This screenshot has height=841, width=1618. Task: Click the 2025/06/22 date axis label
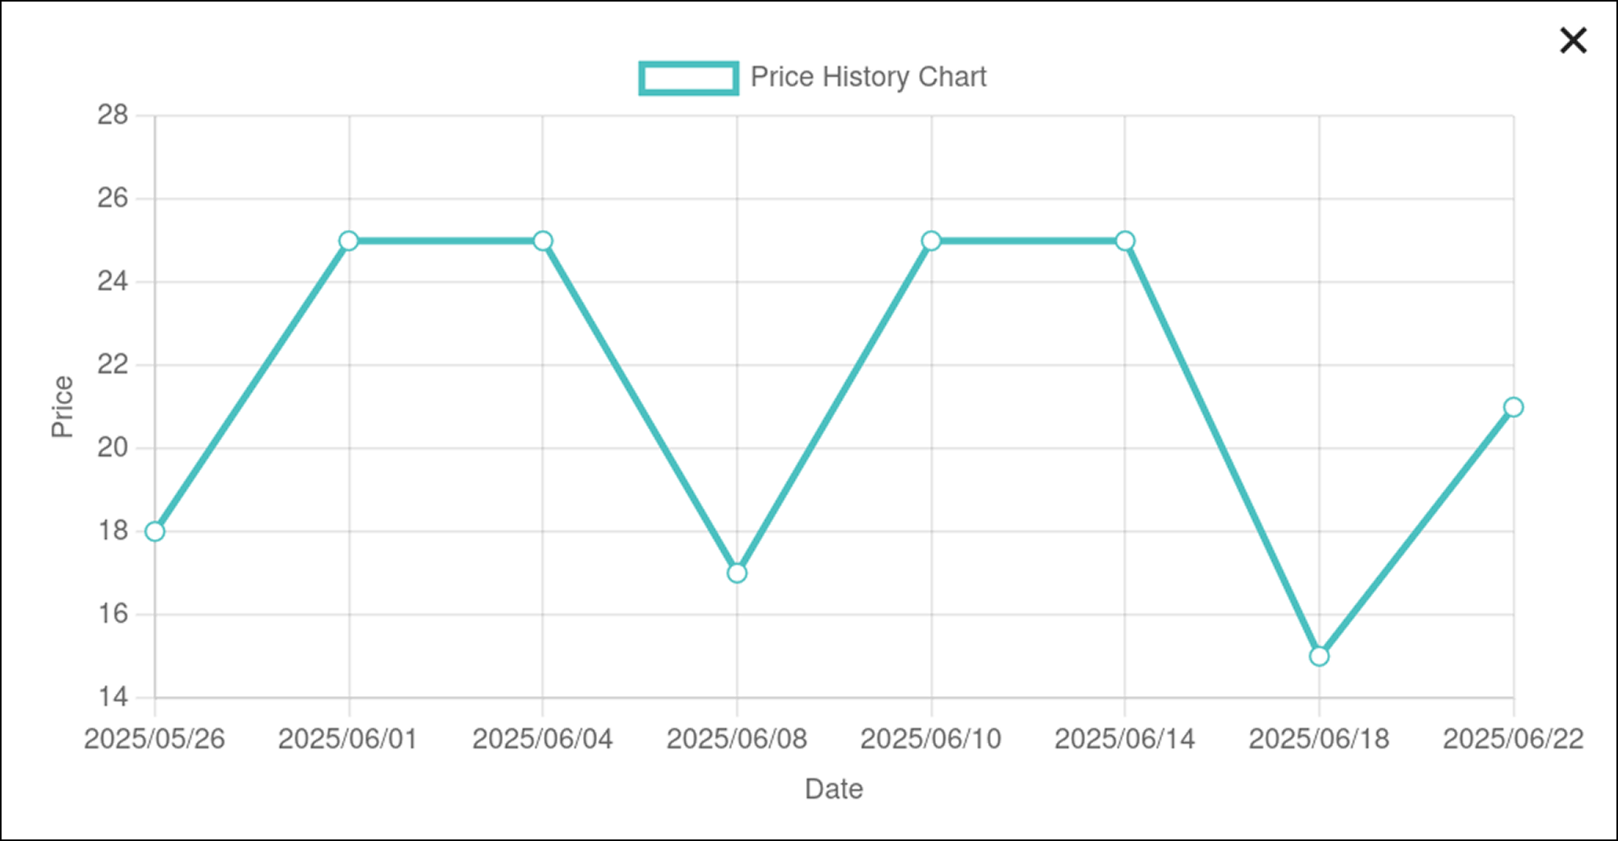pyautogui.click(x=1513, y=739)
